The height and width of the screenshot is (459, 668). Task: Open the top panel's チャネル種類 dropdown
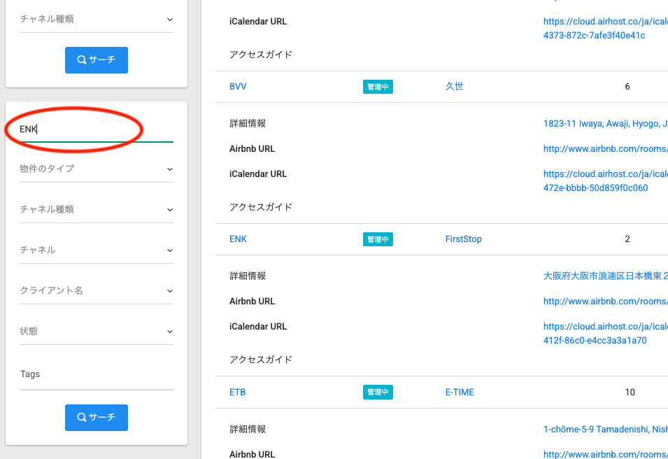click(97, 20)
